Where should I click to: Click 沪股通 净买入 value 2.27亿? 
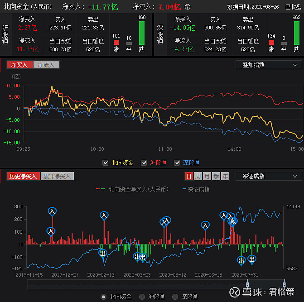(x=28, y=28)
